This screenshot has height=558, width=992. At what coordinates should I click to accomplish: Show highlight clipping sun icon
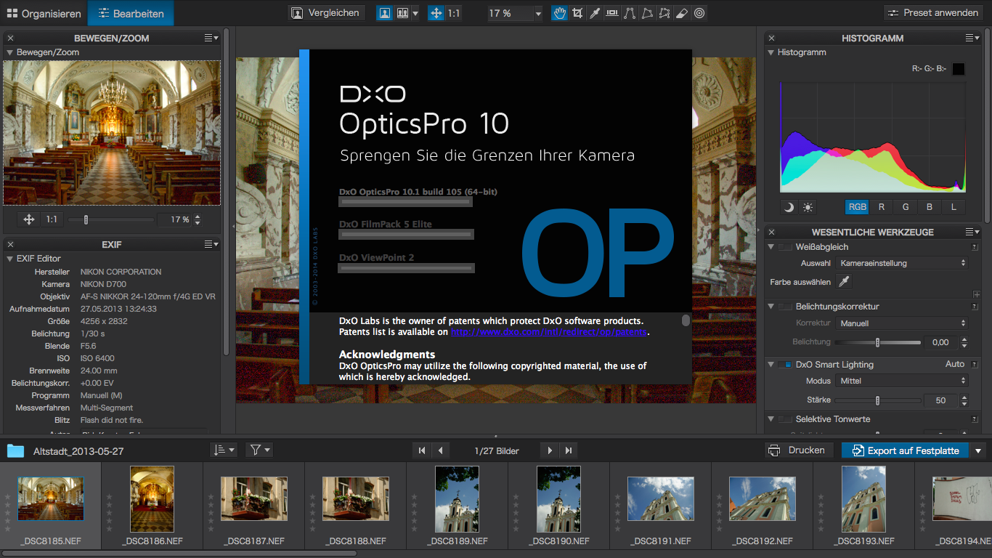808,207
